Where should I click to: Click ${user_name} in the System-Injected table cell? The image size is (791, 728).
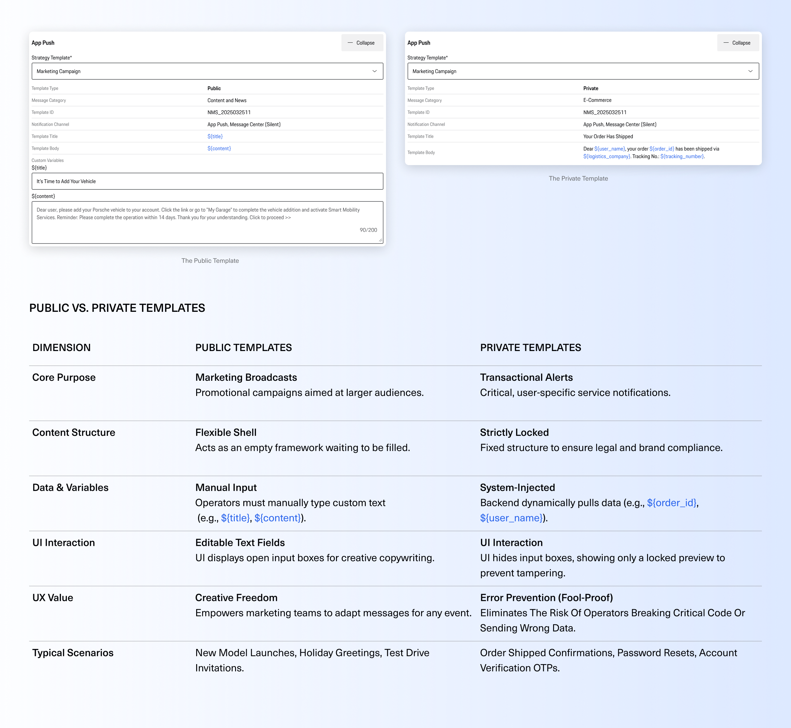[x=511, y=518]
